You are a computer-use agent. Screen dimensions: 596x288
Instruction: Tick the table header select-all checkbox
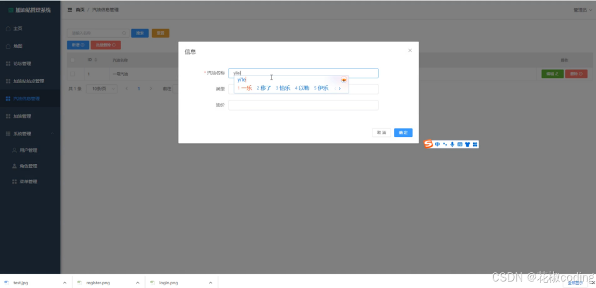click(x=73, y=60)
